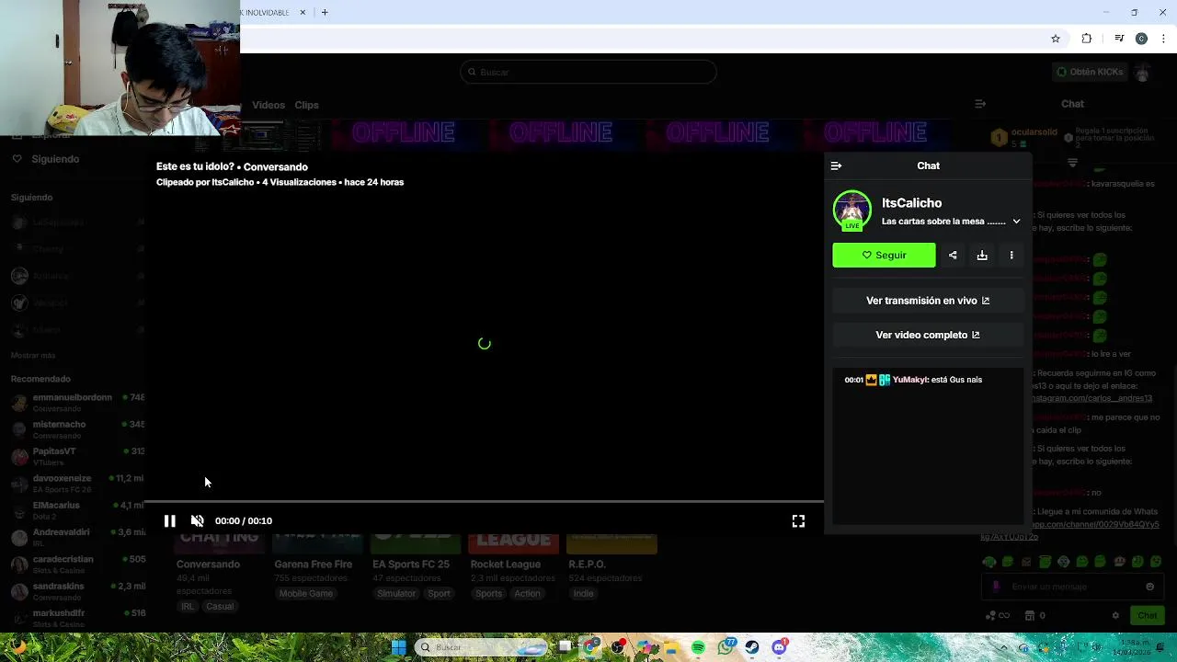Open ItsCalicho channel name link

[x=911, y=202]
